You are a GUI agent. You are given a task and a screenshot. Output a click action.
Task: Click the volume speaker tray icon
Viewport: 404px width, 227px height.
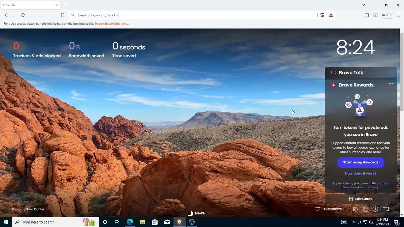[371, 222]
